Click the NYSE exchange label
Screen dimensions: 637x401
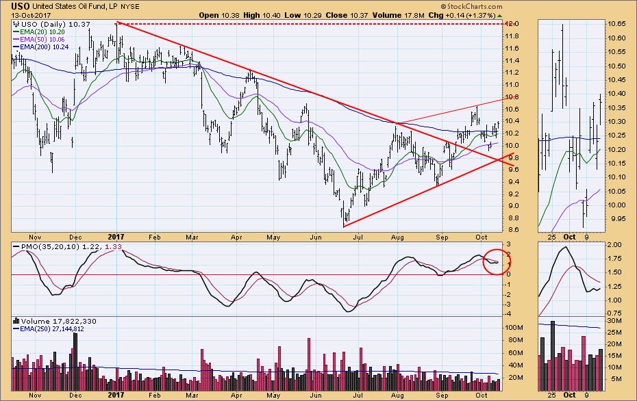tap(132, 6)
